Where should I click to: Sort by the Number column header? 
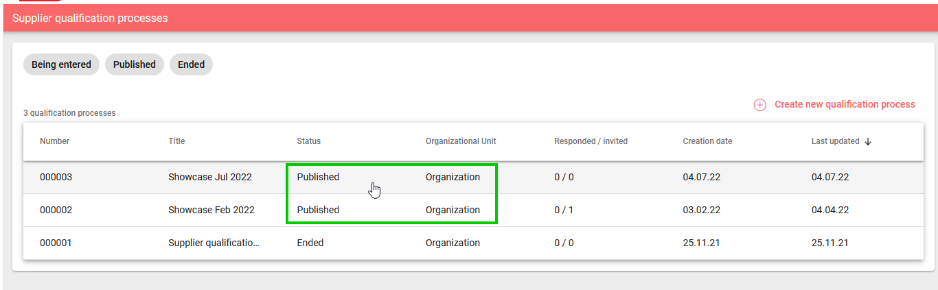54,141
